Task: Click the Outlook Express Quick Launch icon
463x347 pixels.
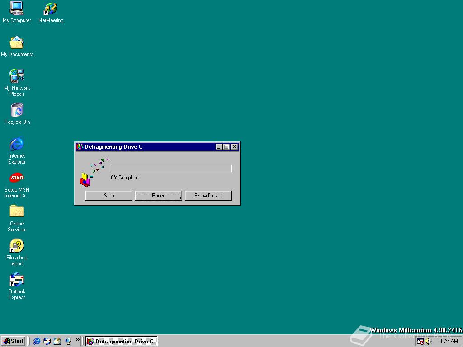Action: click(47, 342)
